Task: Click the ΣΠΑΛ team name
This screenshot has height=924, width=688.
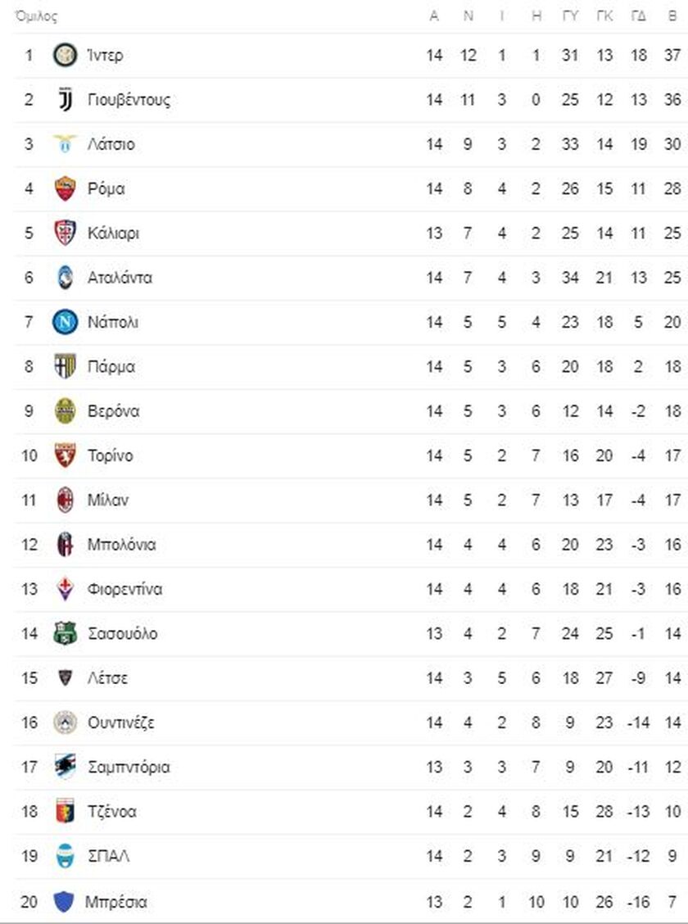Action: pos(108,856)
